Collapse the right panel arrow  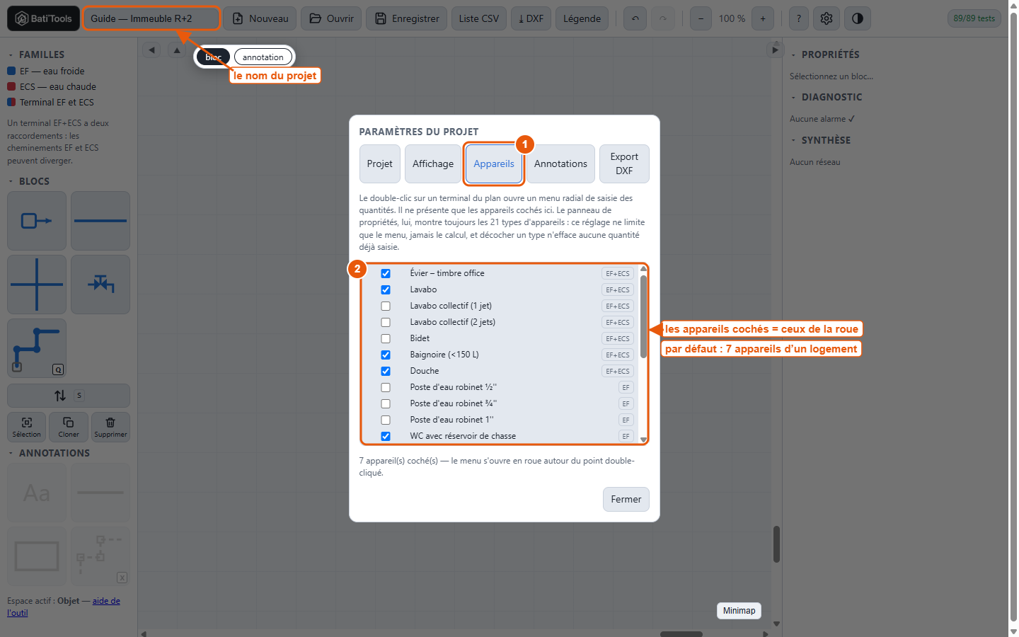tap(775, 50)
